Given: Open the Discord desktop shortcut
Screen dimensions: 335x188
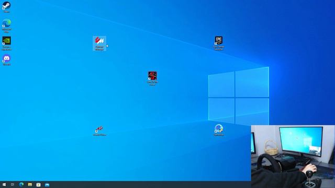Looking at the screenshot, I should pos(6,60).
